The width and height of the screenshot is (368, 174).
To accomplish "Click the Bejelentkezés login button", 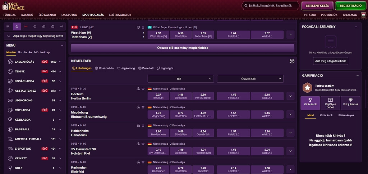I will click(x=317, y=6).
